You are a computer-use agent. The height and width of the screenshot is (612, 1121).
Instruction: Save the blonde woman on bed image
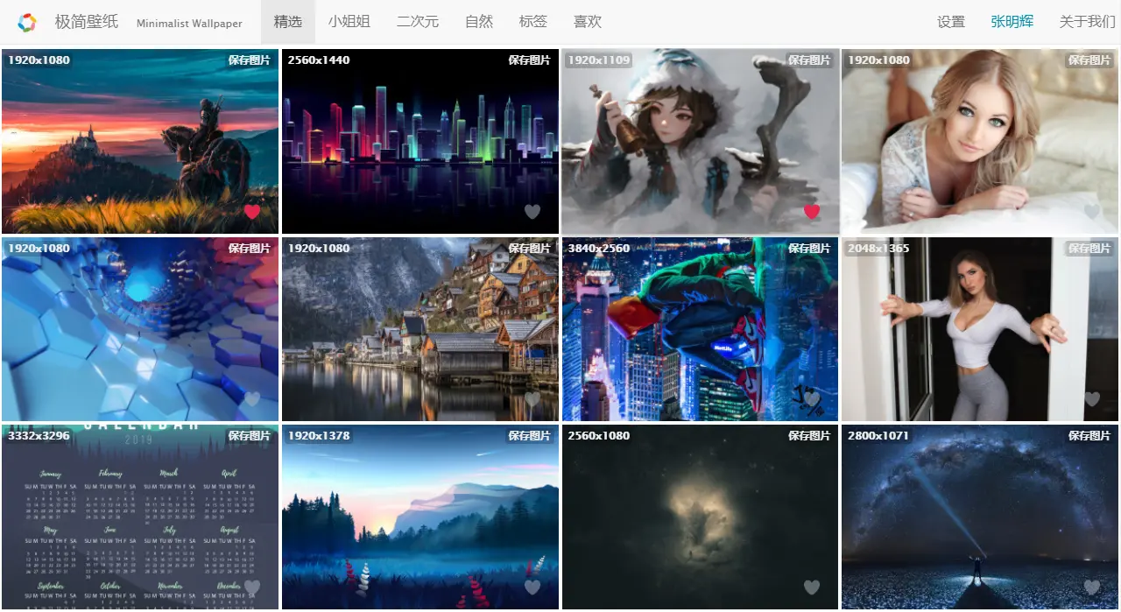1089,60
